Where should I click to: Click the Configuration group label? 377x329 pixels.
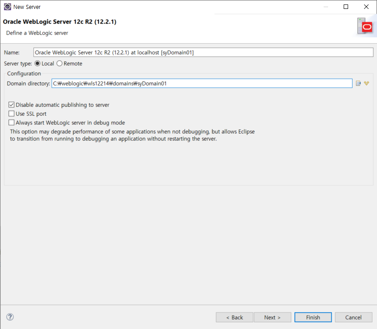[24, 73]
